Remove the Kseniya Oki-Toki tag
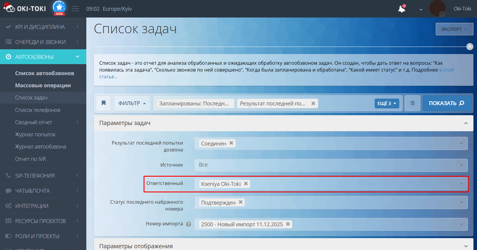Image resolution: width=477 pixels, height=250 pixels. coord(246,184)
